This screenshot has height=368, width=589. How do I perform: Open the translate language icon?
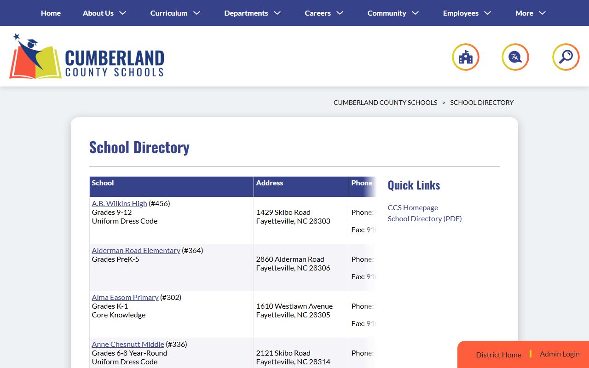click(515, 57)
